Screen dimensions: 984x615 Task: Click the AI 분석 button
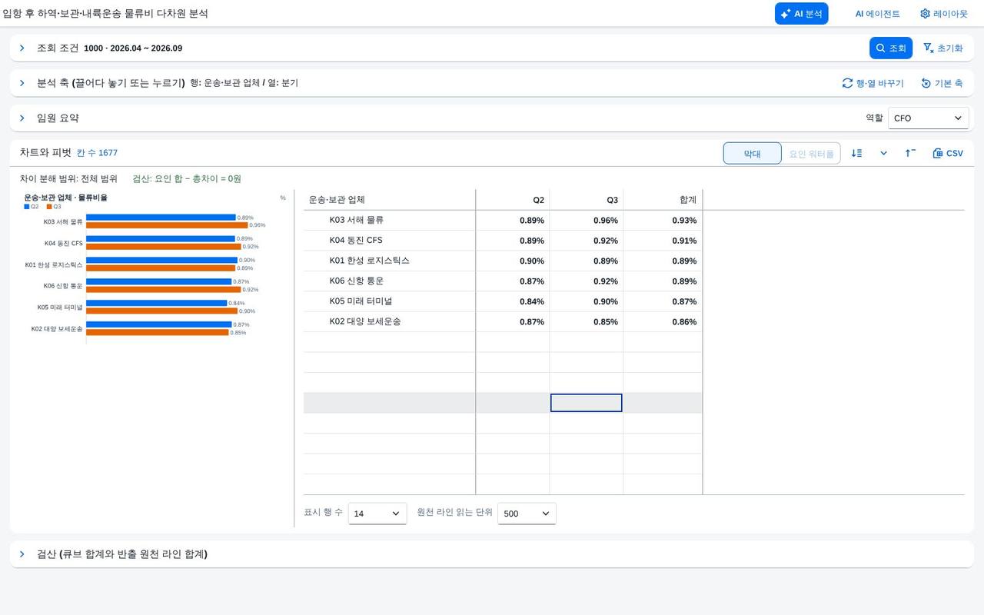801,13
